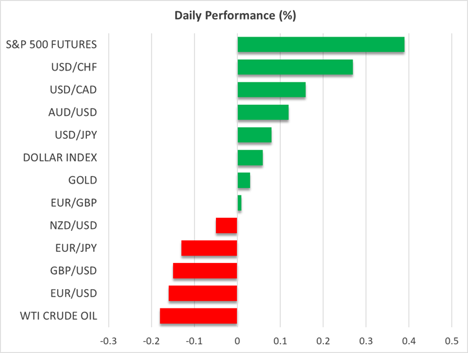Select the WTI CRUDE OIL red bar
Image resolution: width=468 pixels, height=353 pixels.
[x=199, y=316]
